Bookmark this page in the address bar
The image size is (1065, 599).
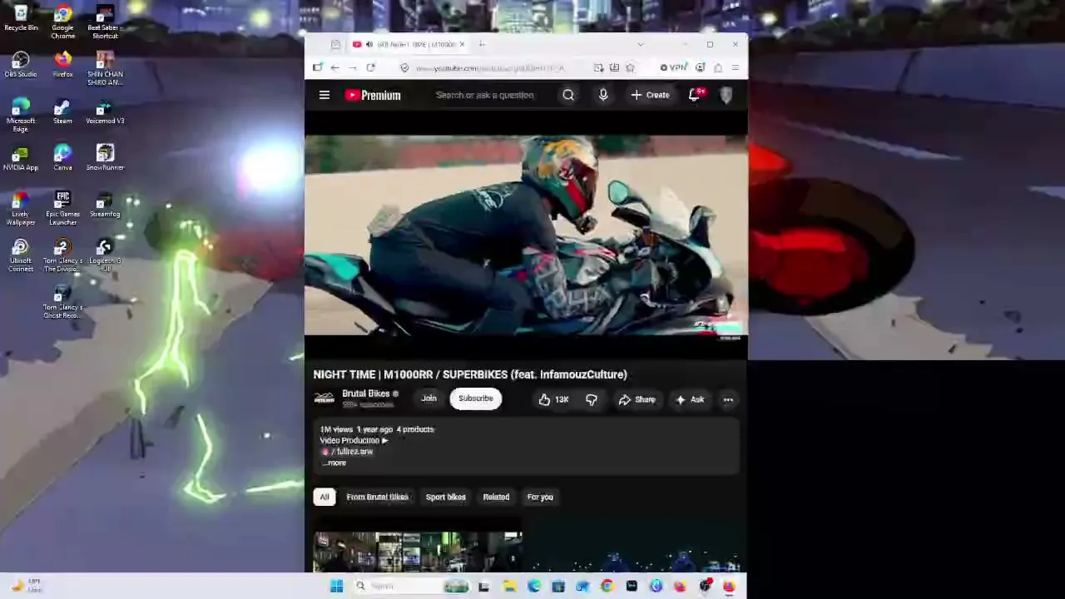coord(630,67)
